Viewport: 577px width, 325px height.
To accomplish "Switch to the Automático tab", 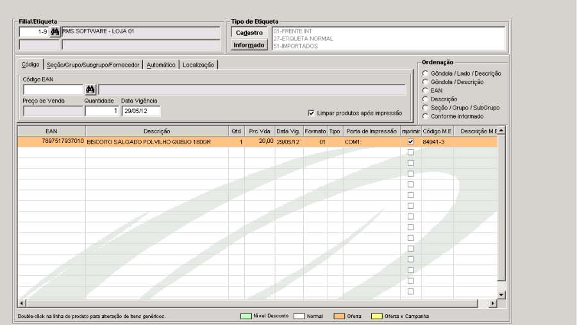I will (161, 65).
